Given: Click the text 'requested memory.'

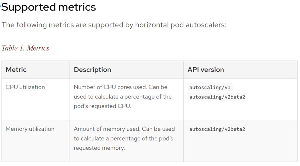Looking at the screenshot, I should (x=99, y=148).
